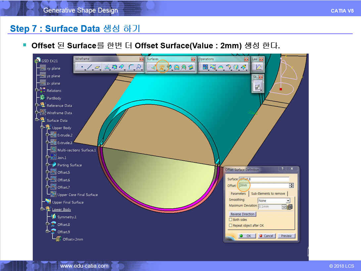The image size is (361, 271).
Task: Click the Offset value stepper arrows
Action: (291, 186)
